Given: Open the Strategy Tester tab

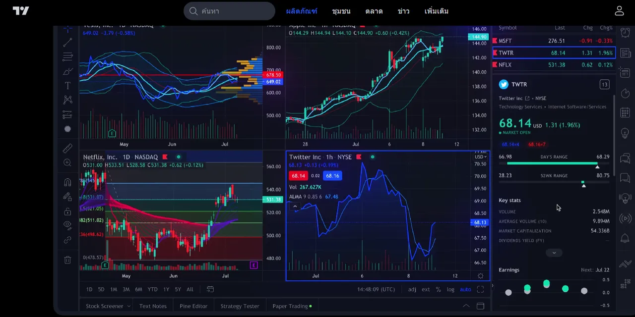Looking at the screenshot, I should pyautogui.click(x=240, y=306).
